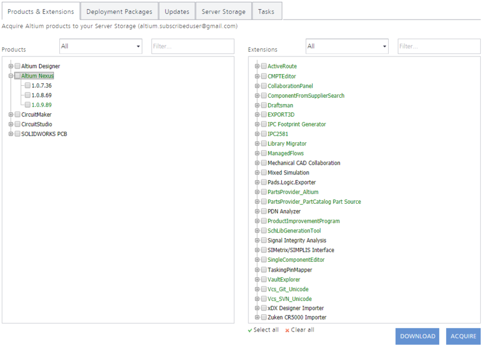Expand the CircuitMaker tree node
The width and height of the screenshot is (483, 347).
tap(10, 115)
